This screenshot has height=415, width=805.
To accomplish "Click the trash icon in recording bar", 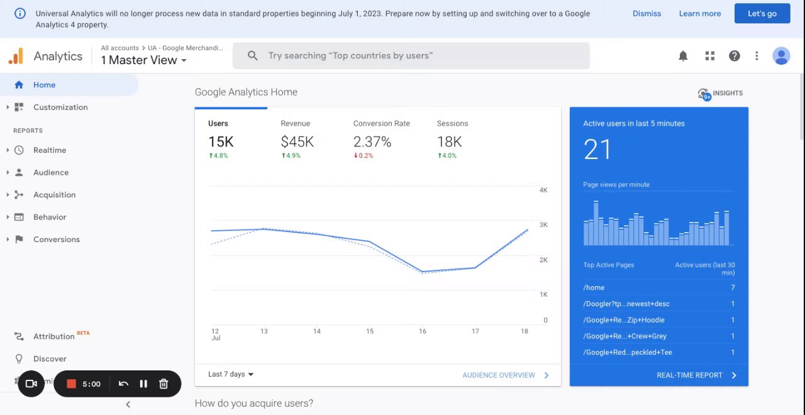I will click(164, 384).
